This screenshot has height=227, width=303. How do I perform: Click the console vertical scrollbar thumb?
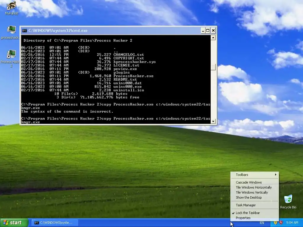tap(213, 67)
